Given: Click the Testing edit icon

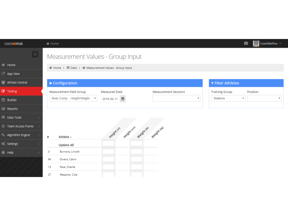Looking at the screenshot, I should [3, 91].
